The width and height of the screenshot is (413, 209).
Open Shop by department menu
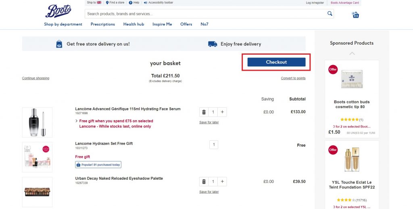tap(63, 24)
